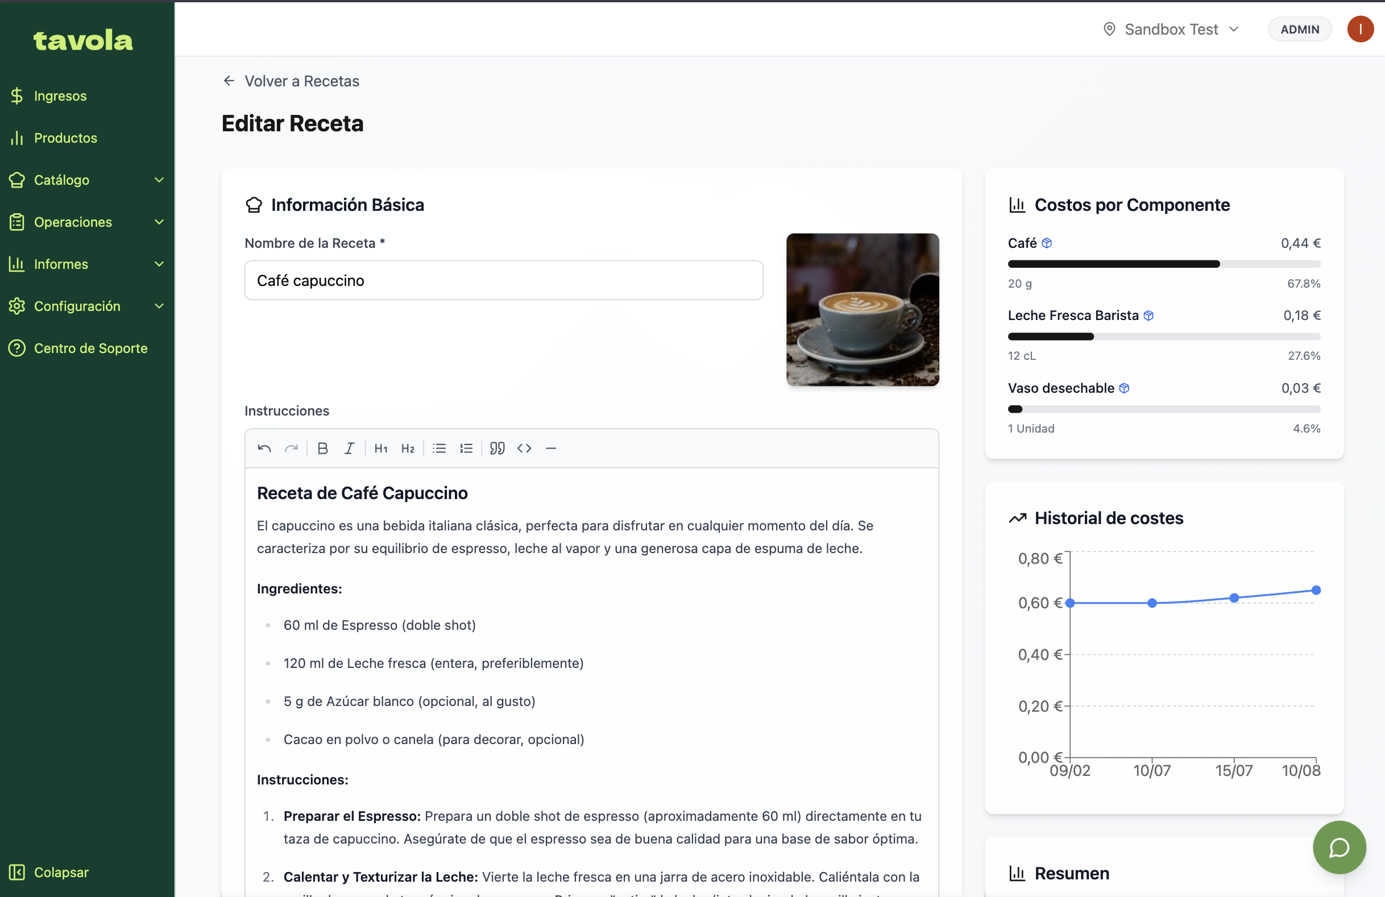Click the Operaciones sidebar item
This screenshot has width=1385, height=897.
[88, 222]
